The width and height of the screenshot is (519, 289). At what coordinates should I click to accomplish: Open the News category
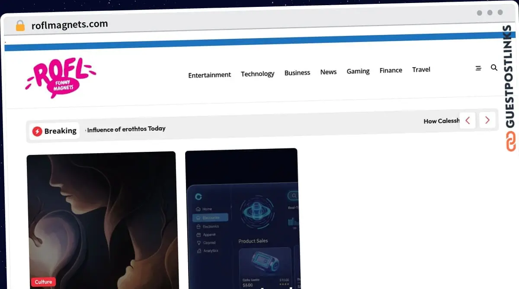tap(328, 72)
